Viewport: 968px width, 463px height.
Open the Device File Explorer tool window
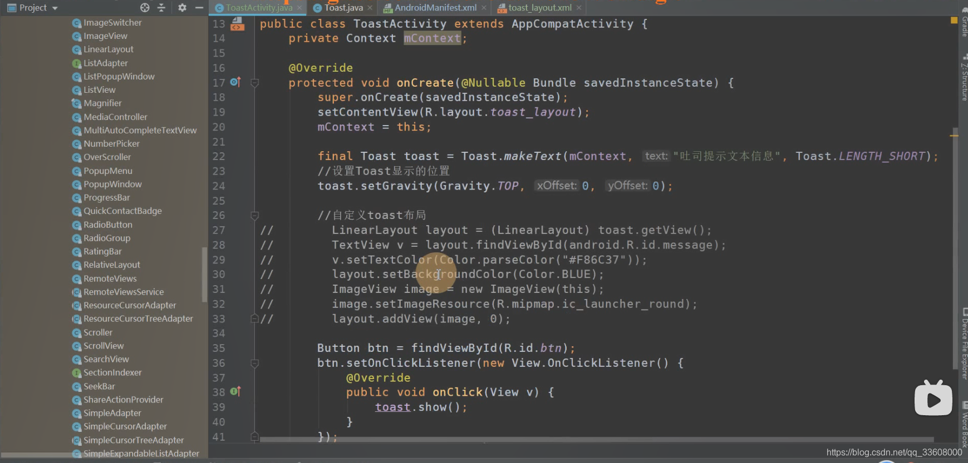click(x=964, y=343)
